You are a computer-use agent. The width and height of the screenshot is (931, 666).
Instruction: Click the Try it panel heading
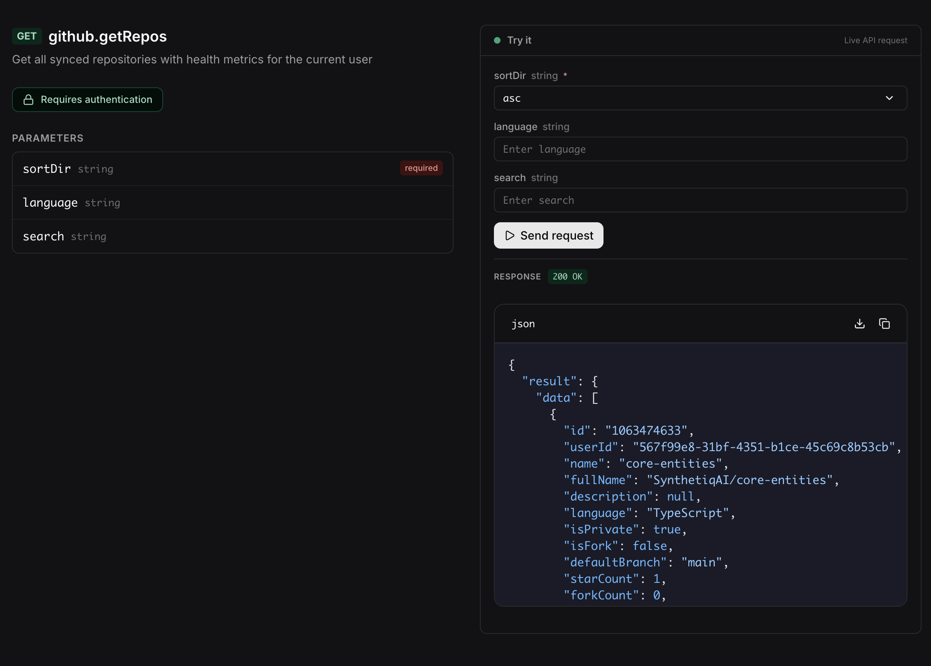click(519, 40)
